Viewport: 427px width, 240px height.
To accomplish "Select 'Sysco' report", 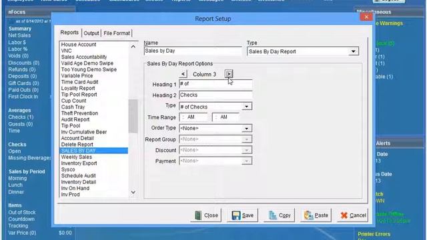I will pos(68,169).
